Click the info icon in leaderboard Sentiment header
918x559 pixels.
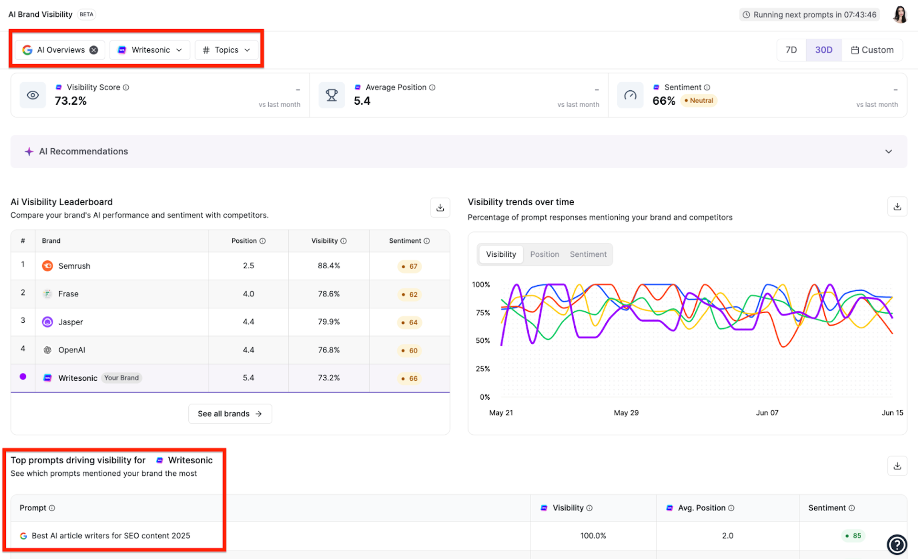[426, 241]
